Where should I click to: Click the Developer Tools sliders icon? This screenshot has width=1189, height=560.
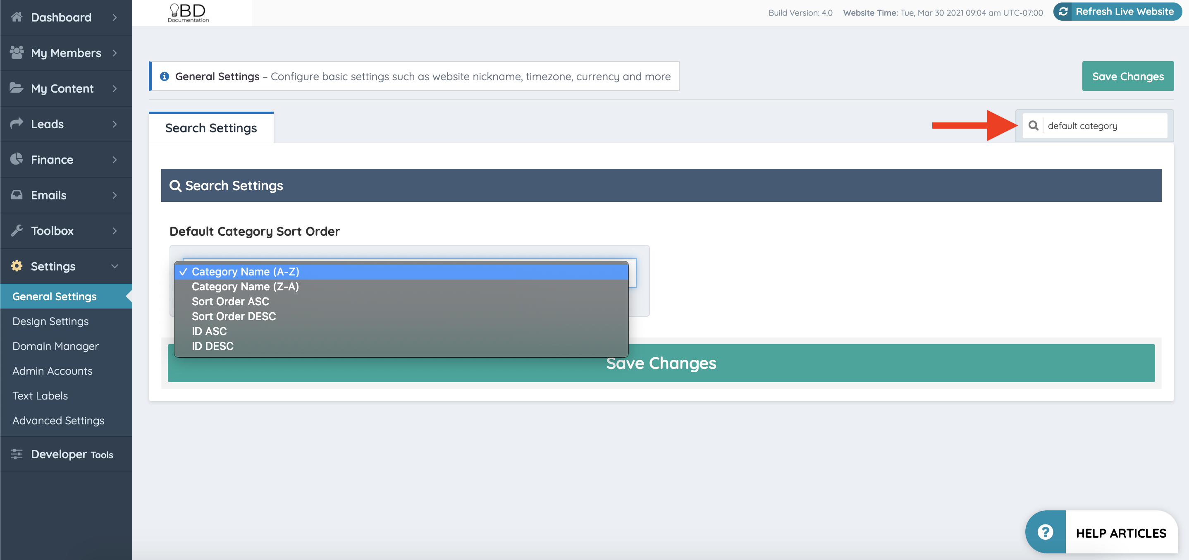(17, 454)
